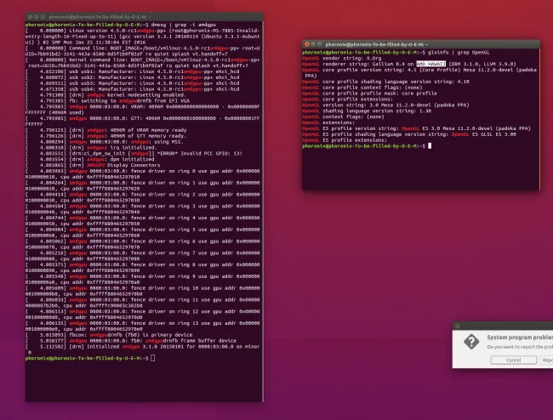Click the "Initialized amdgpu 3.1.0 20150101" line
553x420 pixels.
[143, 349]
